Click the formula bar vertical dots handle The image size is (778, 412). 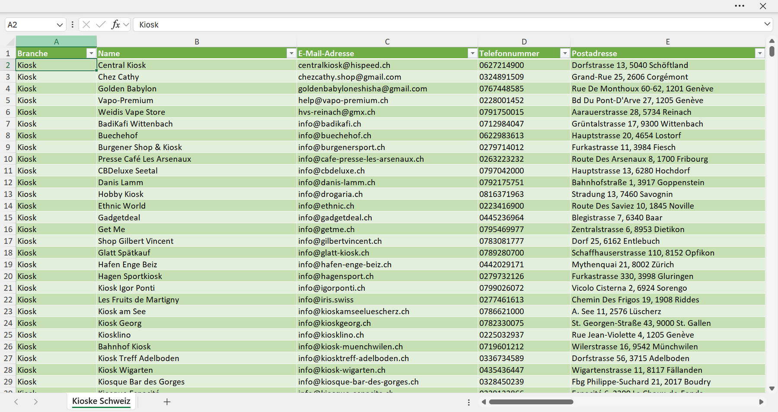pyautogui.click(x=72, y=25)
